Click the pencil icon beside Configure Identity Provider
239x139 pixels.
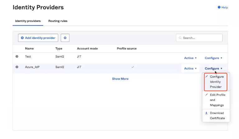[x=207, y=76]
